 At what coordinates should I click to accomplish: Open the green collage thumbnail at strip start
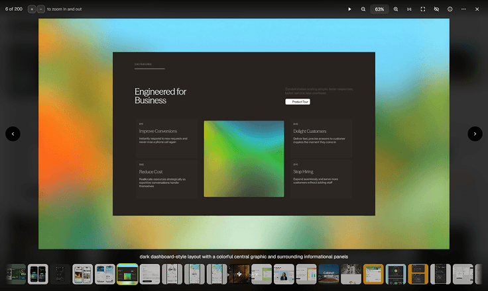[x=16, y=274]
